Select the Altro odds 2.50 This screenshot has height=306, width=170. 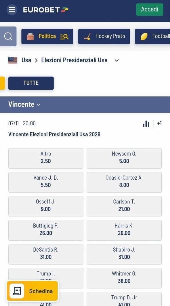[x=46, y=158]
